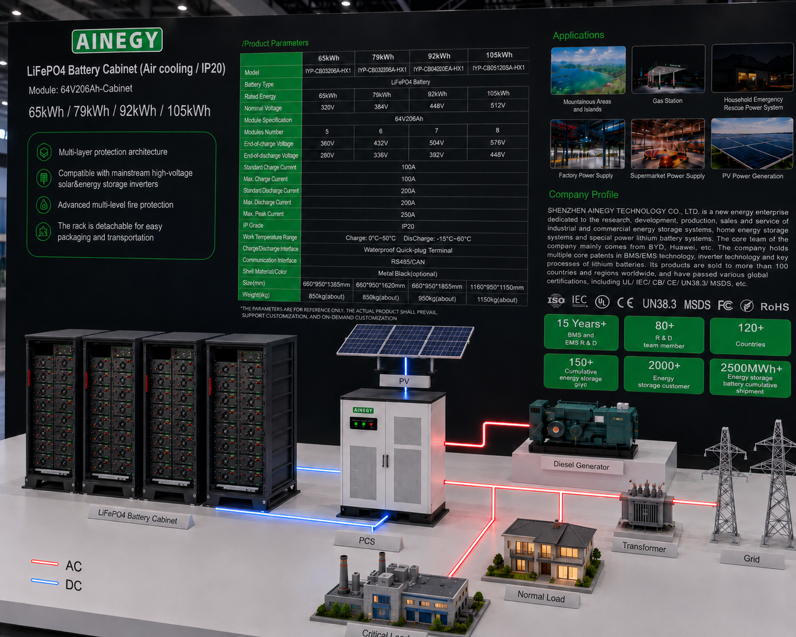Select the 80+ R&D team member tile
Screen dimensions: 796x637
coord(664,334)
